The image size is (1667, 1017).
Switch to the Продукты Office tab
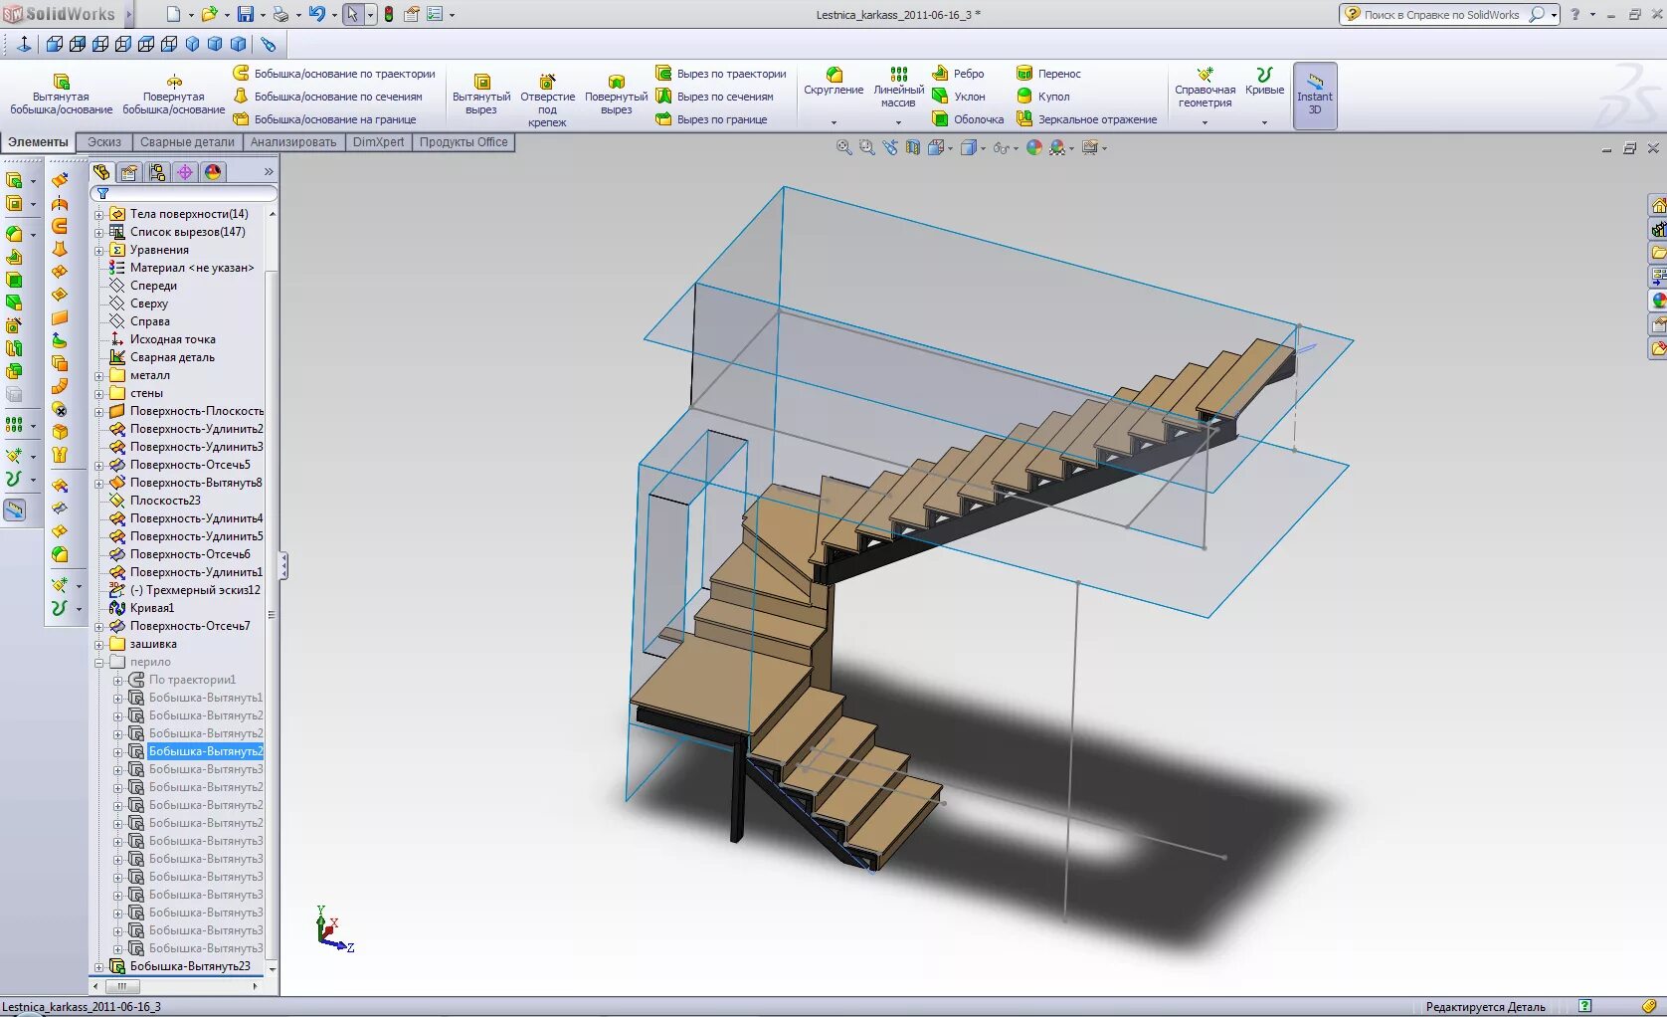(x=463, y=142)
